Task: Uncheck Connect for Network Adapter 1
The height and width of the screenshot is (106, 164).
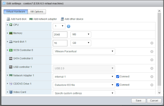Action: coord(118,77)
